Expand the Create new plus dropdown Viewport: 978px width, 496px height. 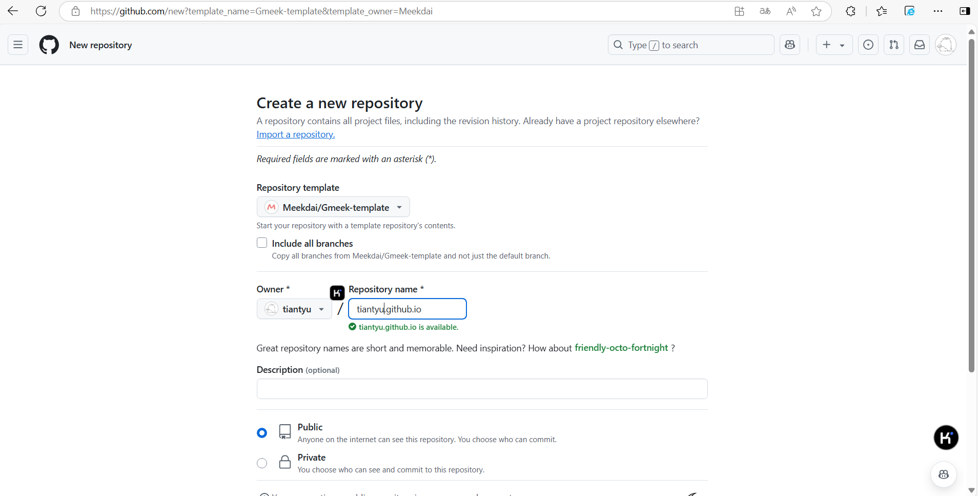coord(834,45)
